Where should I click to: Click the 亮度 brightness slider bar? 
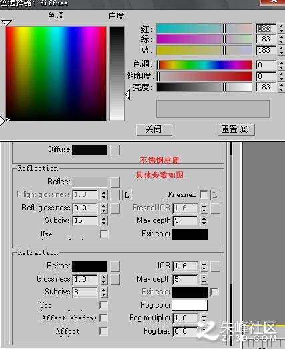tap(204, 87)
